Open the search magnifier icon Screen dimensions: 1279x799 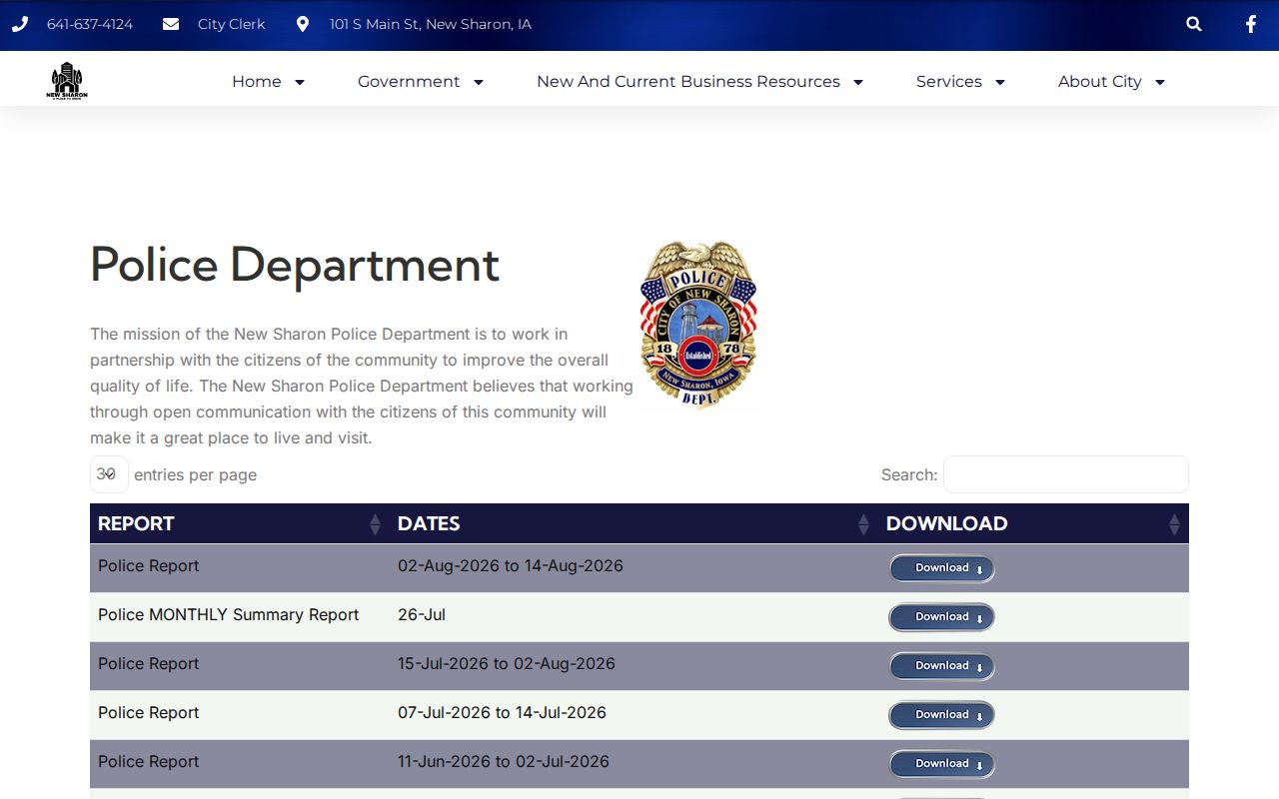coord(1194,24)
